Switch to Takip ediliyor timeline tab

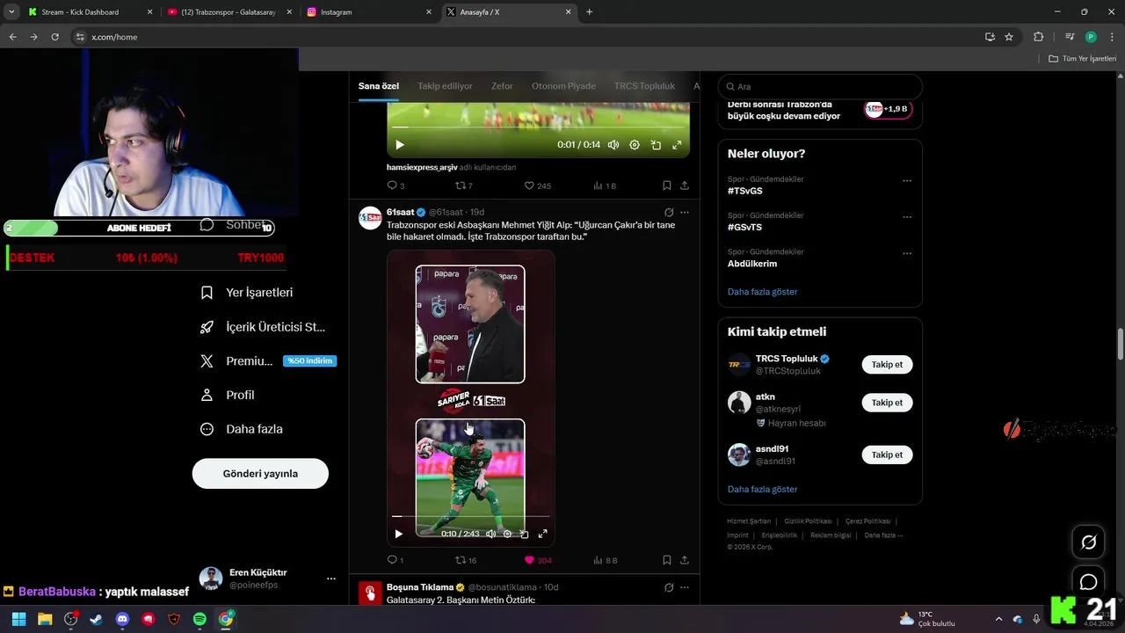point(445,86)
